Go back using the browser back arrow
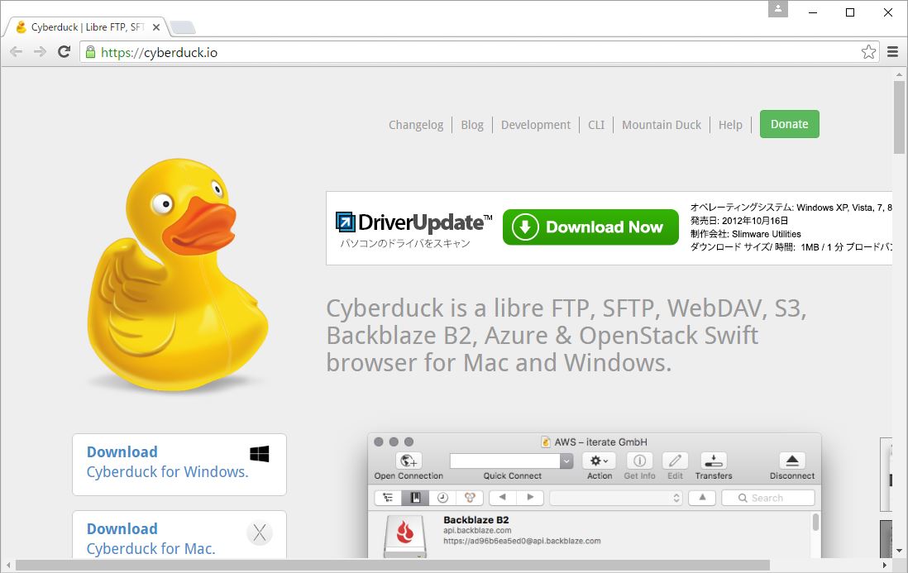 [x=17, y=52]
